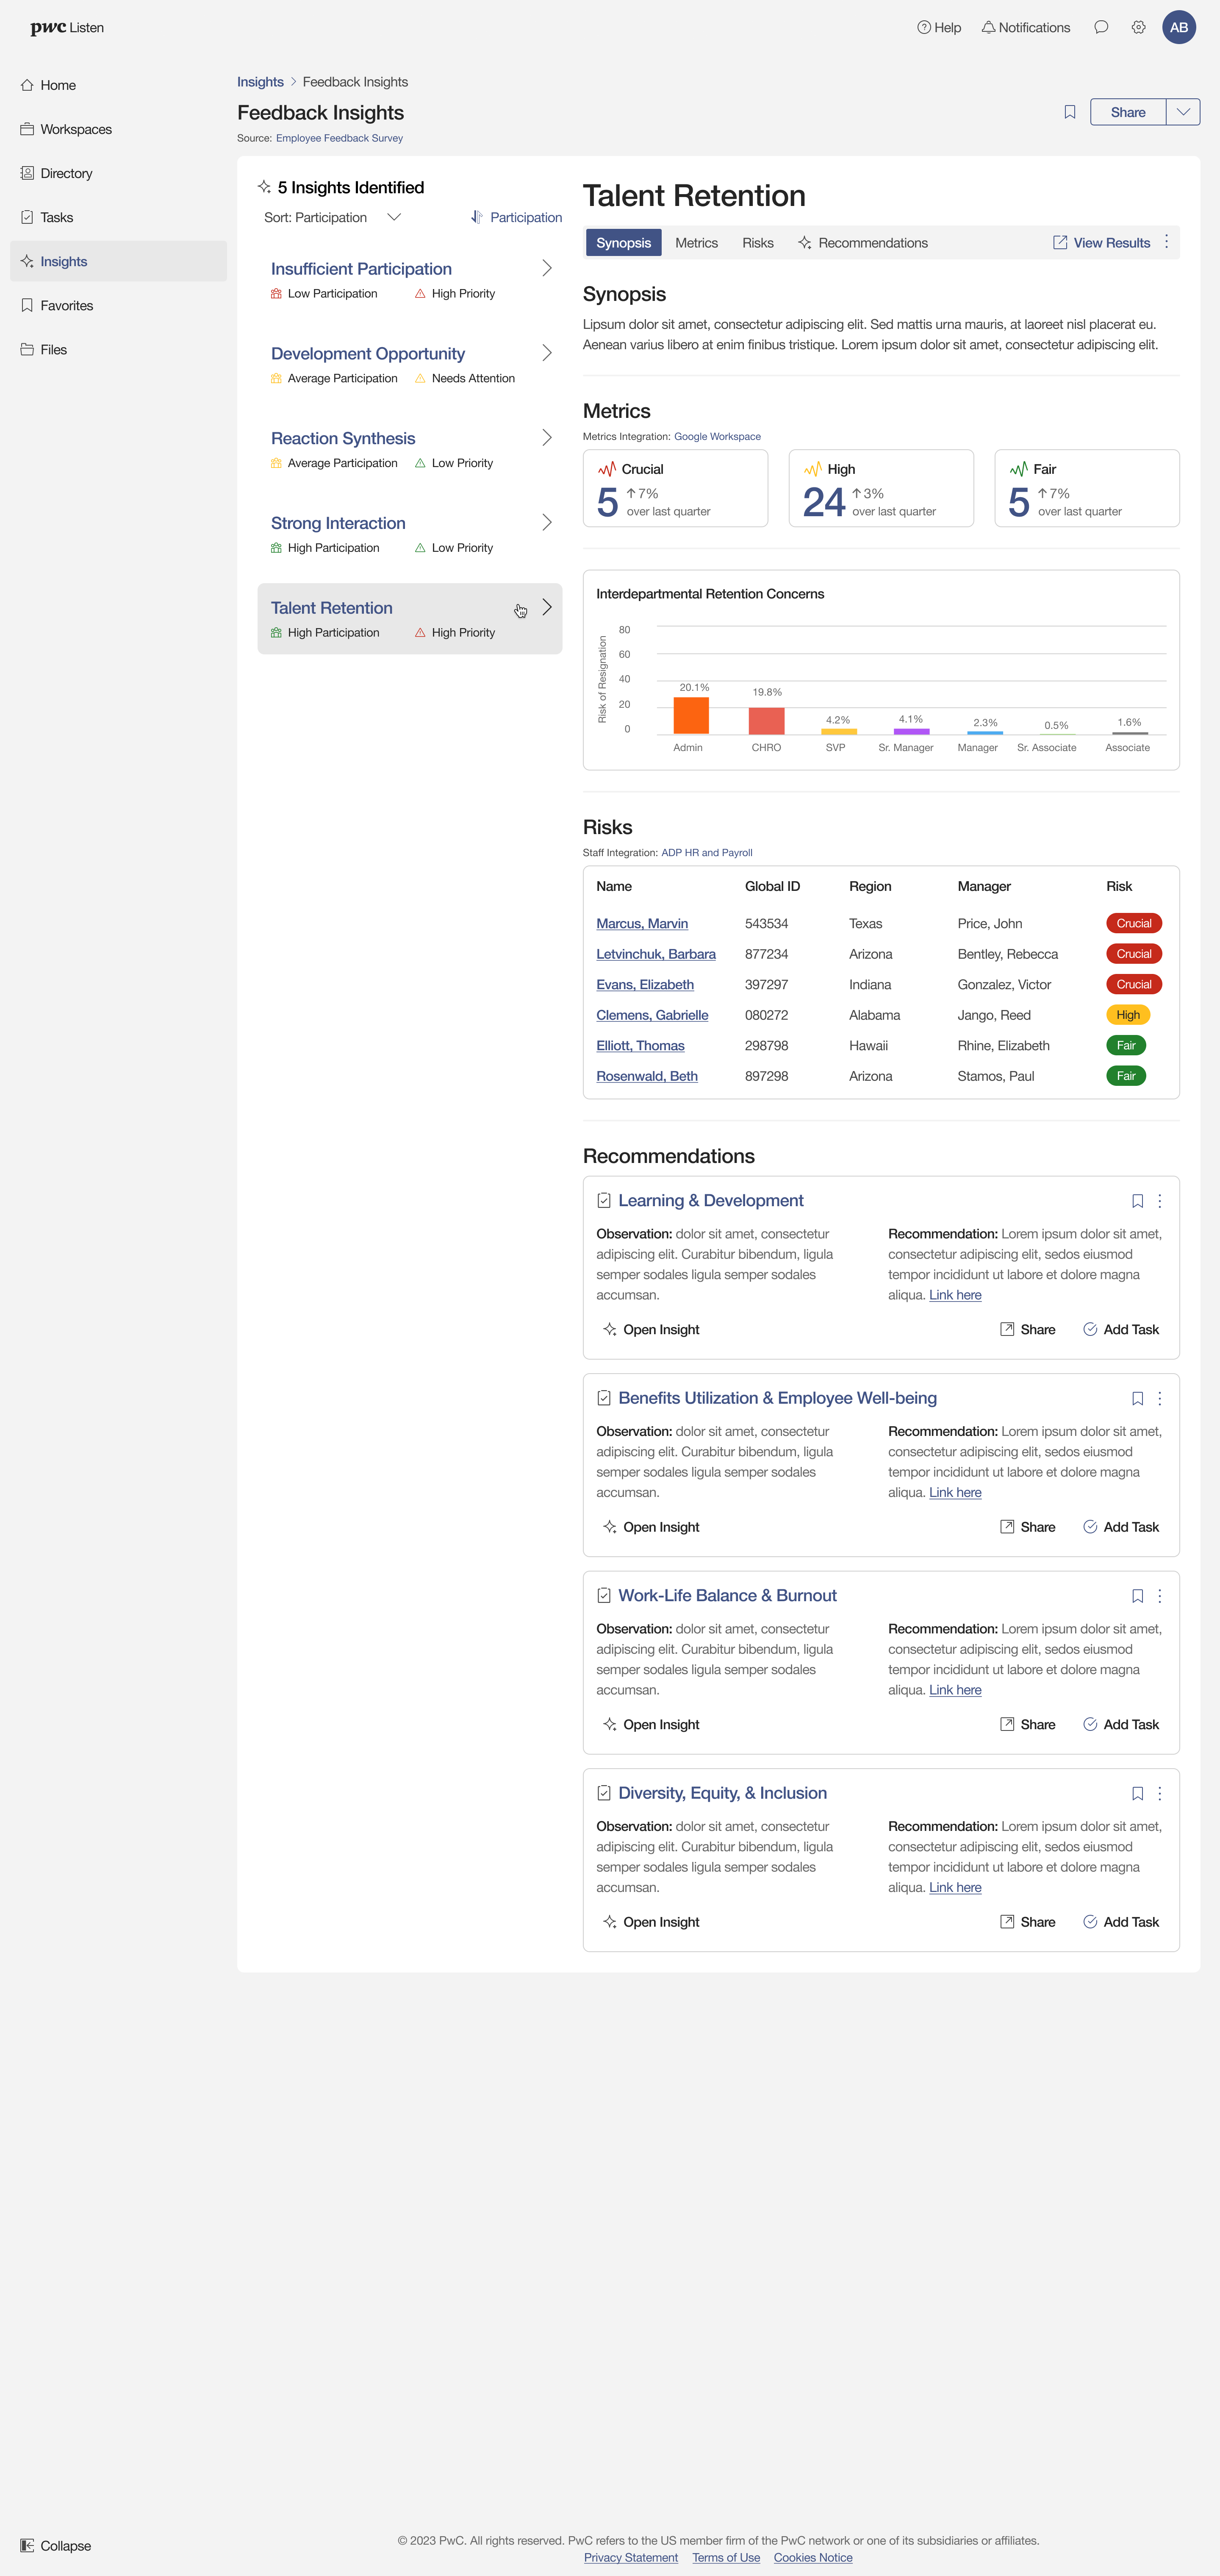Switch to the Recommendations tab
Viewport: 1220px width, 2576px height.
[x=862, y=243]
